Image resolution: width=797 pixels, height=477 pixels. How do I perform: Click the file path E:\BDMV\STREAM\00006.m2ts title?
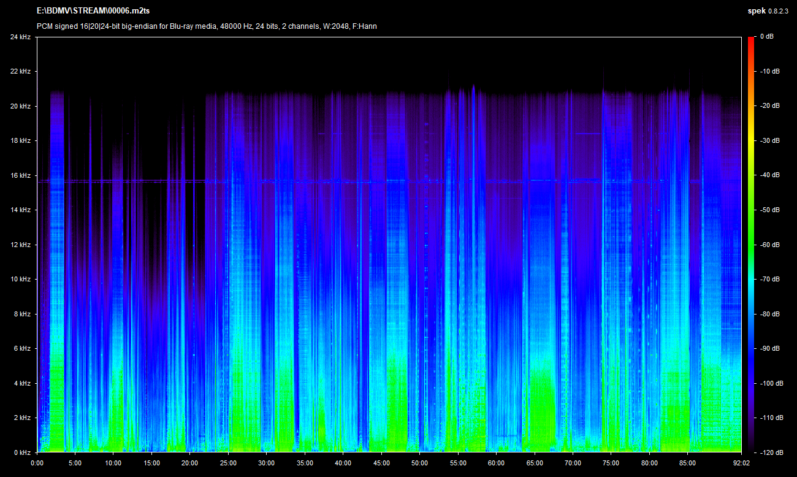(x=92, y=11)
